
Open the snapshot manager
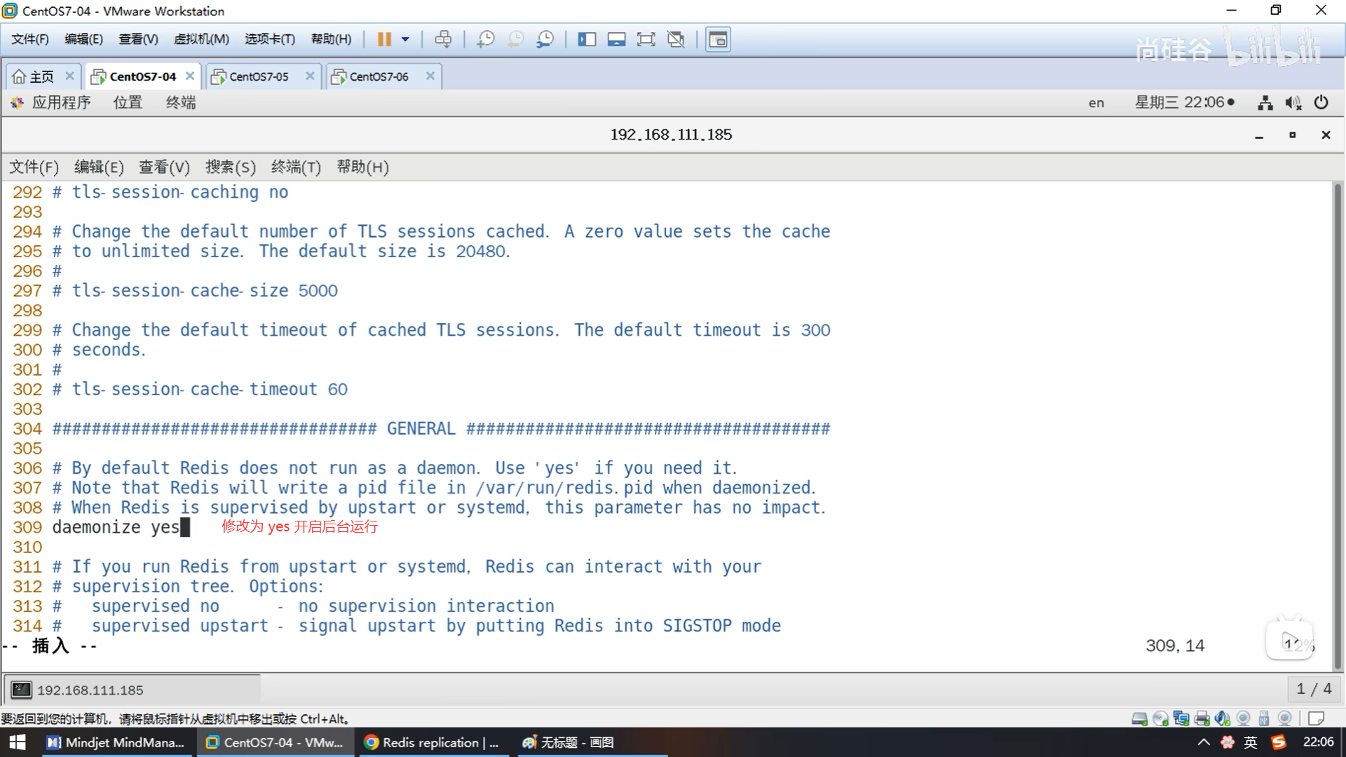[x=545, y=39]
